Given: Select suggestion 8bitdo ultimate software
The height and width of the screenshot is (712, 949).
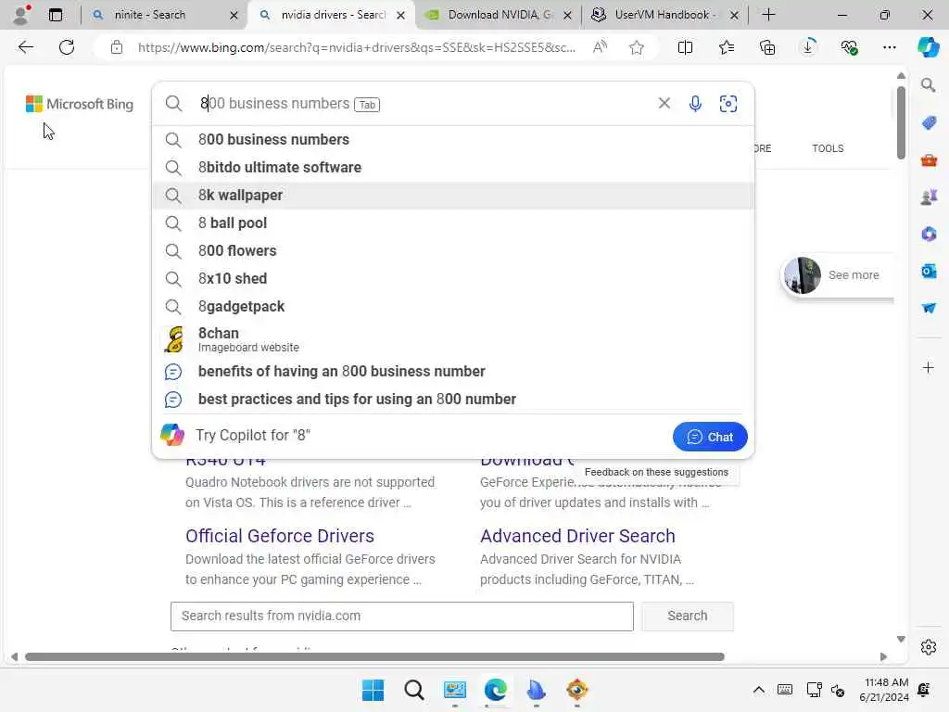Looking at the screenshot, I should click(452, 168).
